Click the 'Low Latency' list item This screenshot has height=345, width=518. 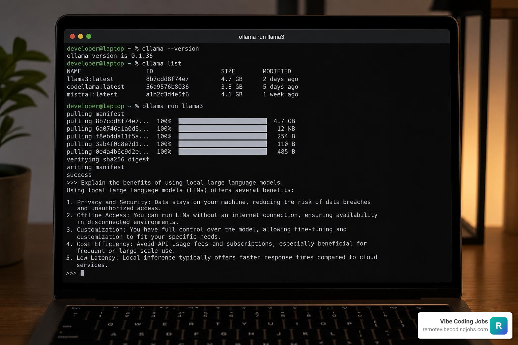click(x=222, y=261)
